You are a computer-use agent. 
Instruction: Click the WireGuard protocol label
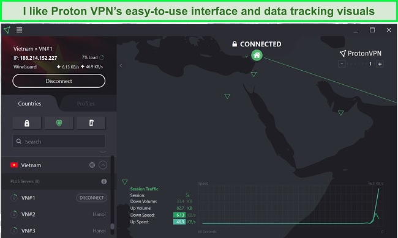(x=25, y=67)
